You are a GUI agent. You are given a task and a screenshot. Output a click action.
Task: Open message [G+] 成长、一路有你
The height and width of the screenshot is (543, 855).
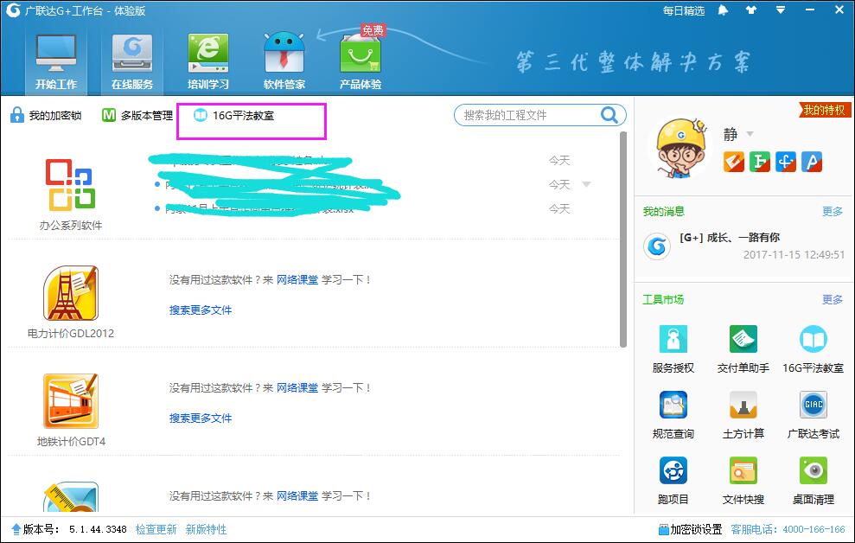(729, 237)
